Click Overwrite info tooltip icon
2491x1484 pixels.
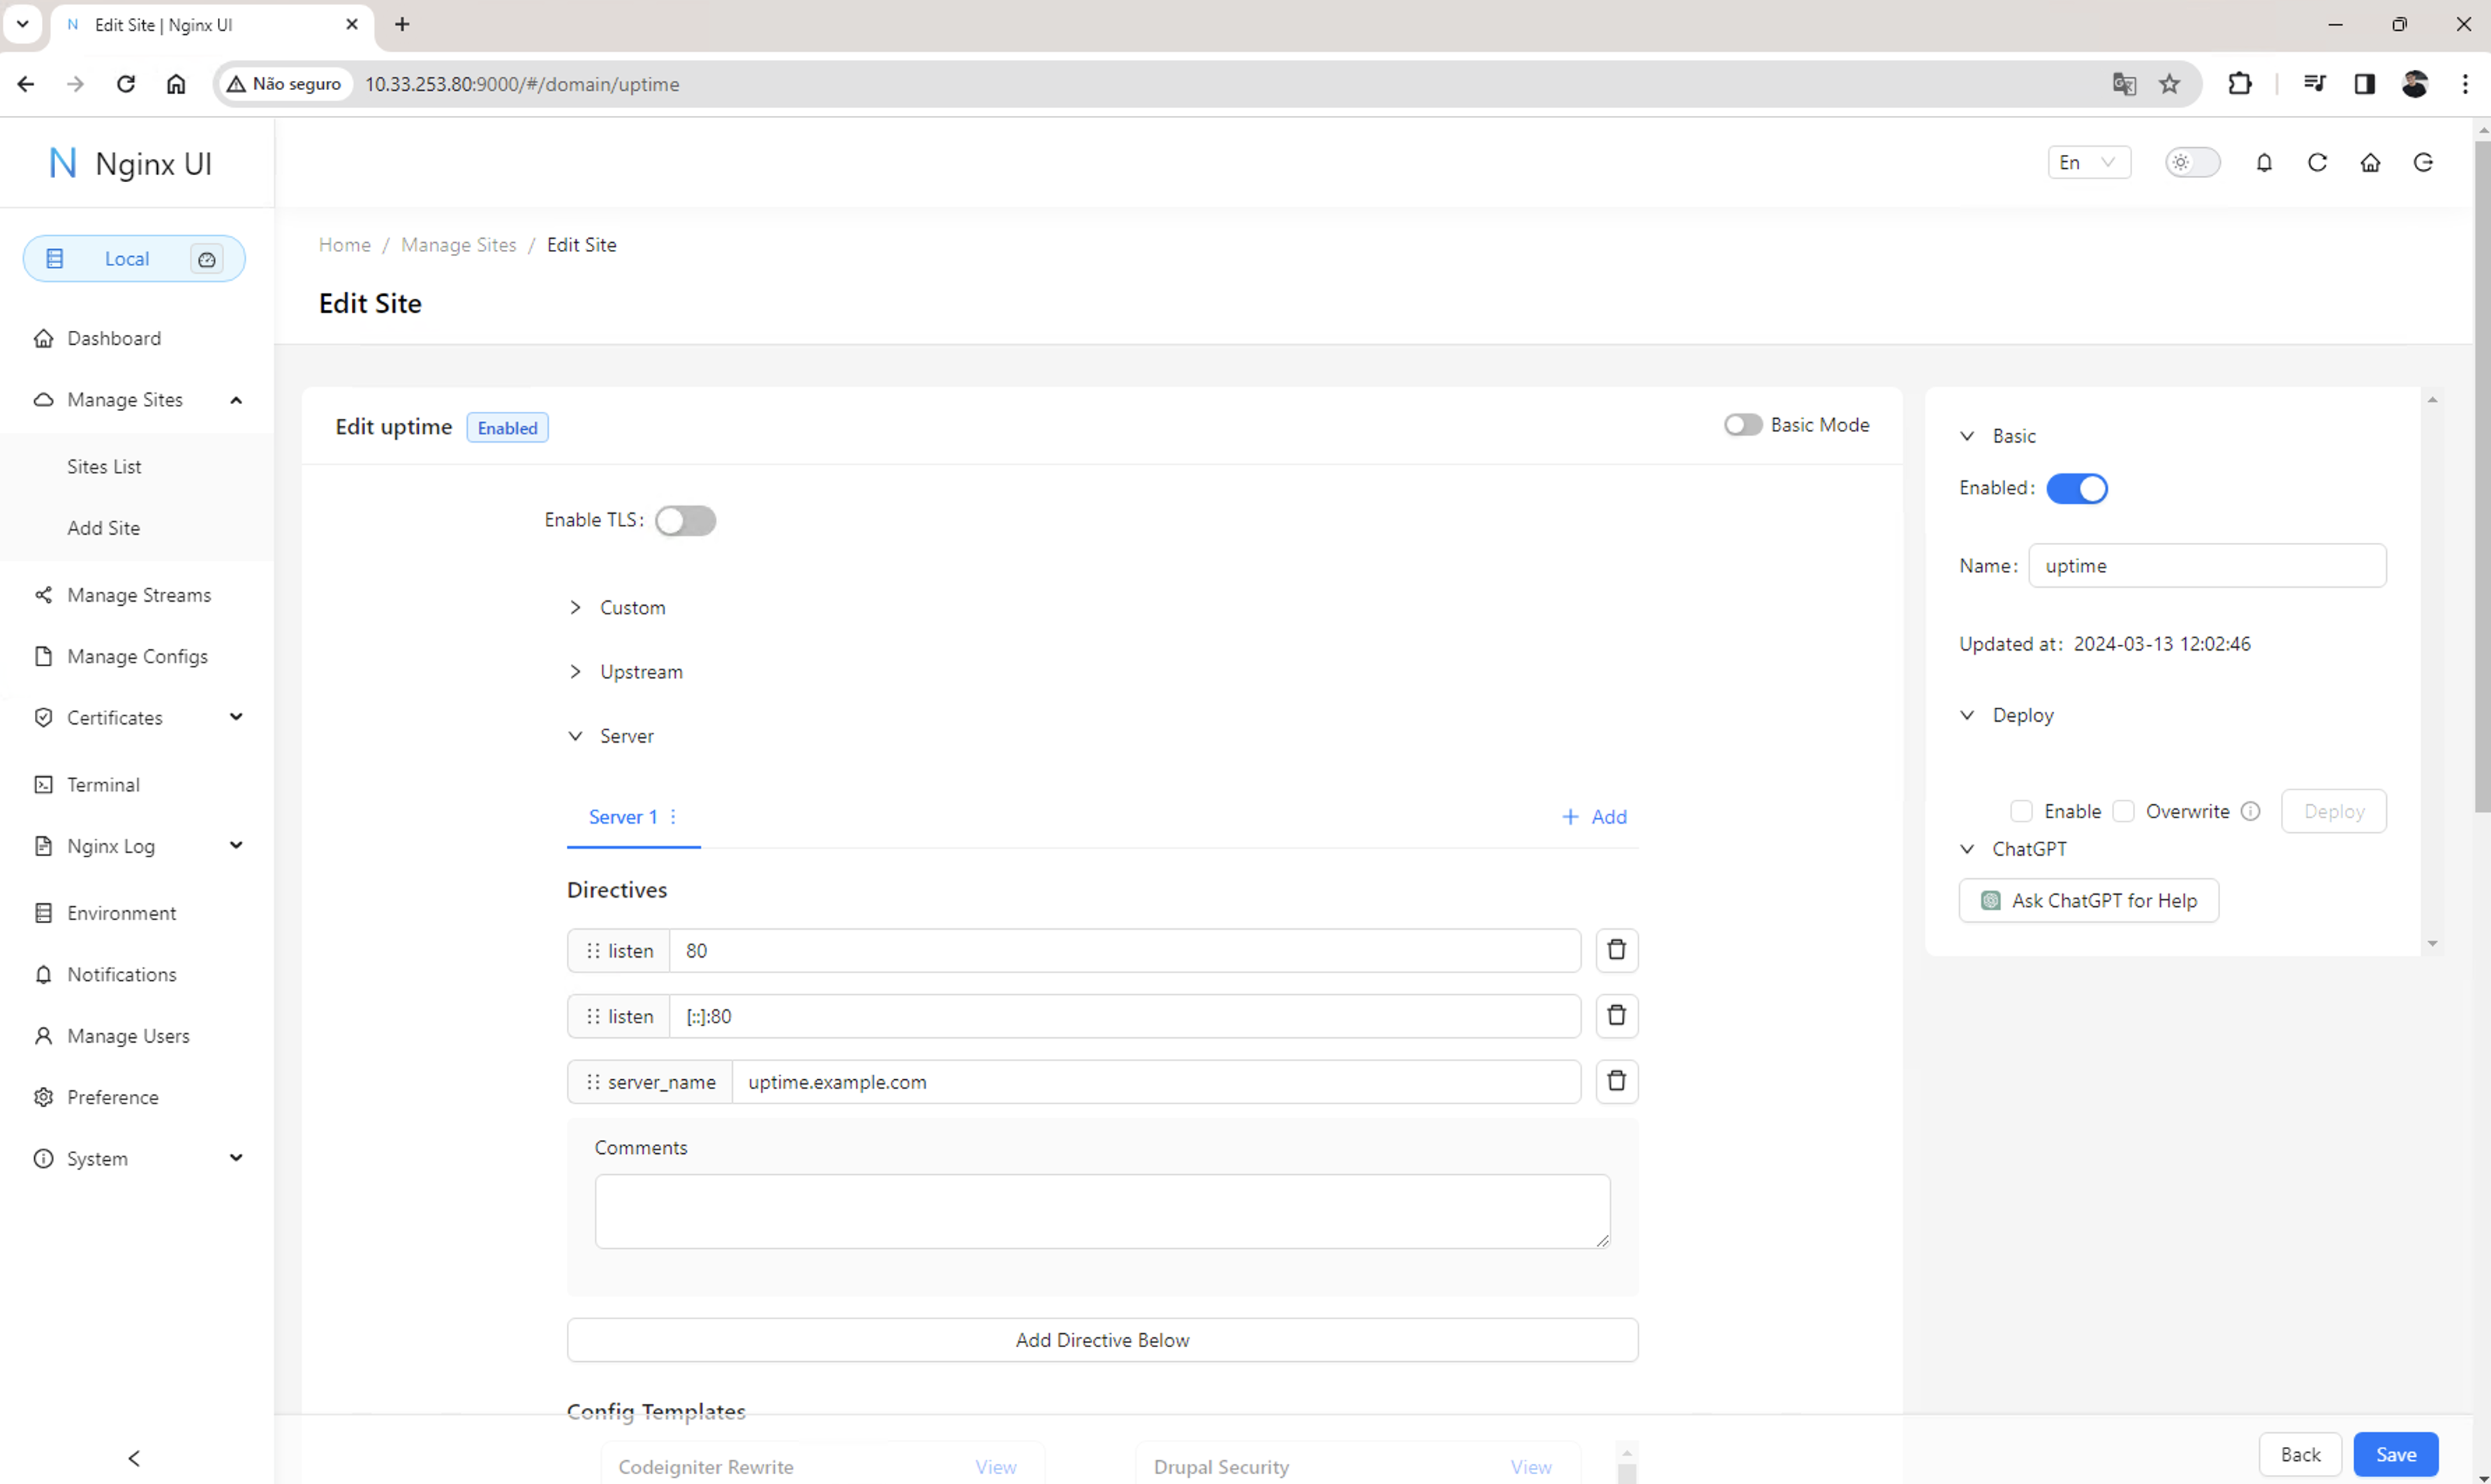[x=2250, y=811]
